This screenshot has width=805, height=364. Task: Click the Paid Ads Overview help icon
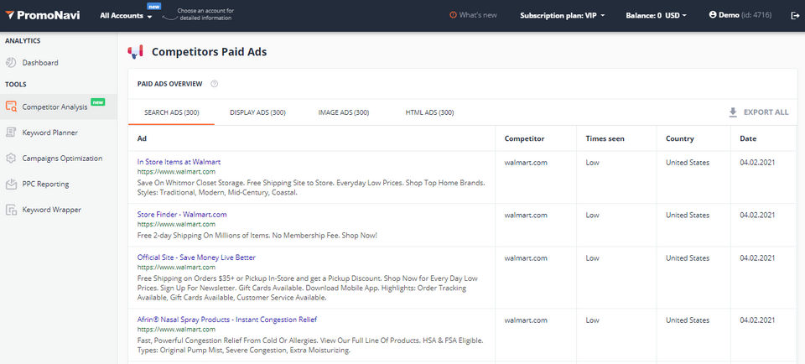215,84
